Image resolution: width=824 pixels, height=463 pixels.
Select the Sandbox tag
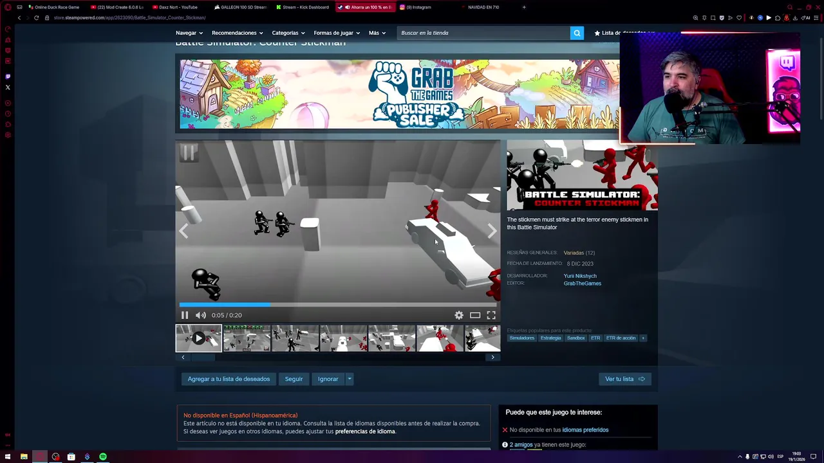[576, 338]
